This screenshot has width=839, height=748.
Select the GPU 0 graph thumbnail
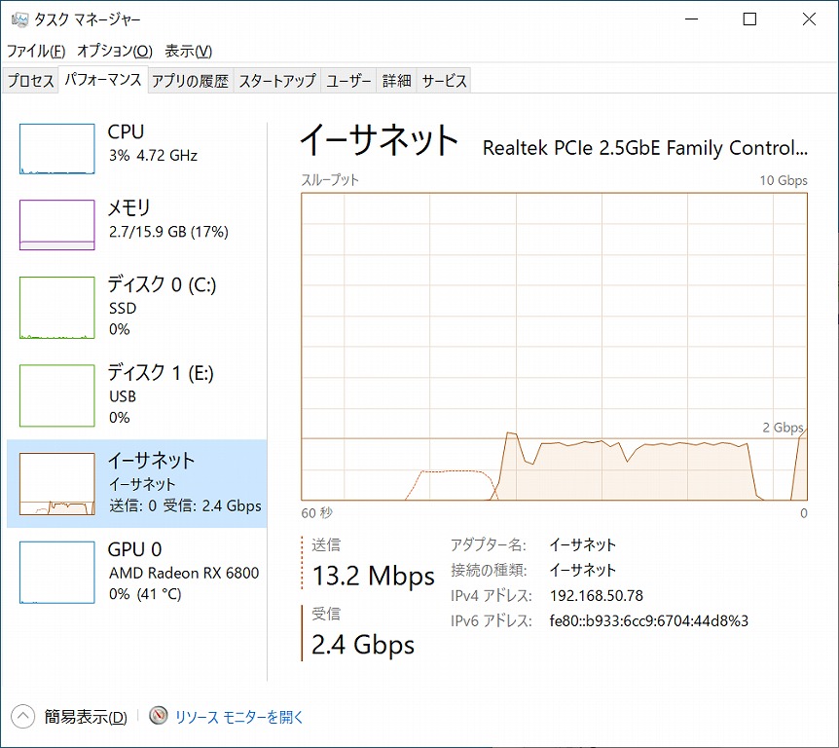[56, 572]
